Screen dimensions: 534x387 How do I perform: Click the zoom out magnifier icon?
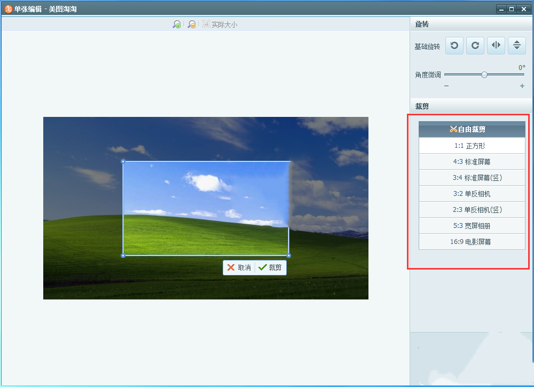192,24
